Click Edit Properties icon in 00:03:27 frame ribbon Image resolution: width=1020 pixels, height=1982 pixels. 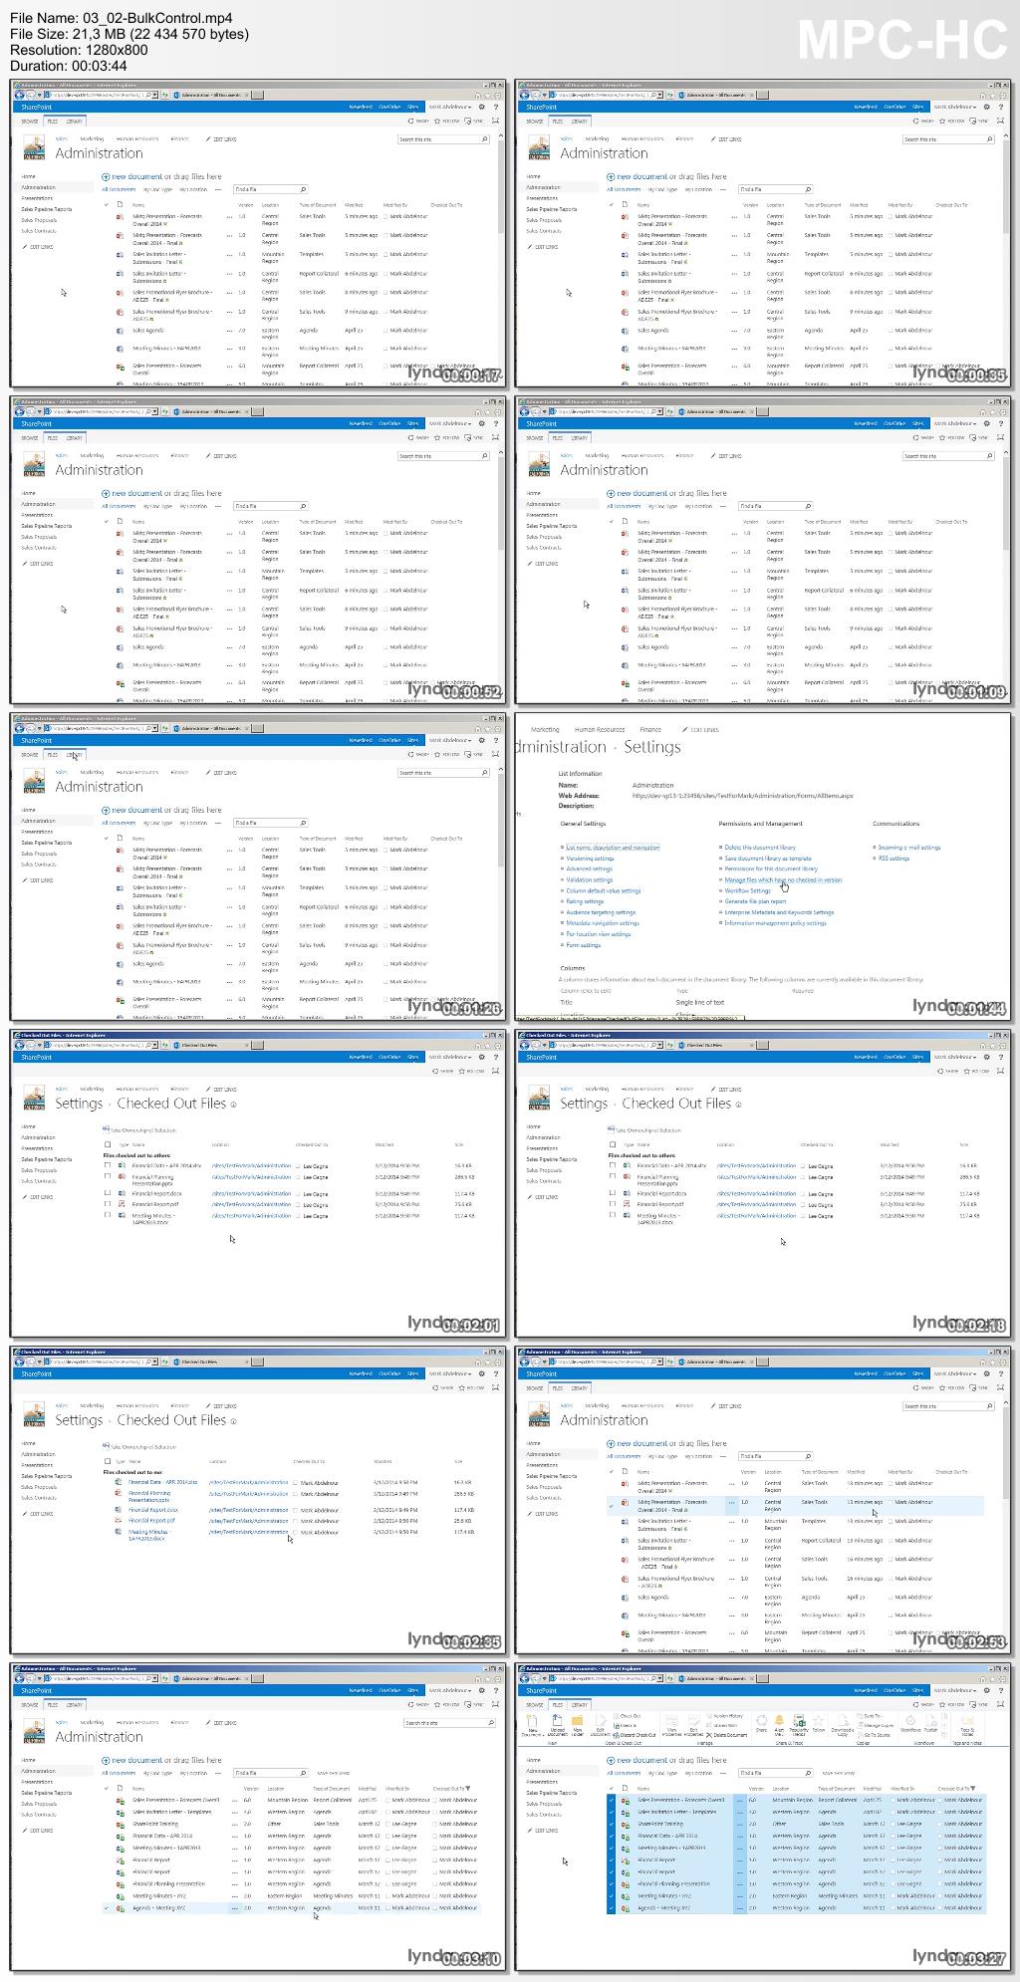tap(693, 1720)
